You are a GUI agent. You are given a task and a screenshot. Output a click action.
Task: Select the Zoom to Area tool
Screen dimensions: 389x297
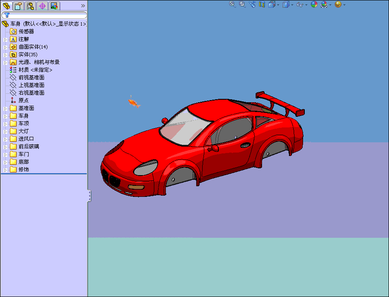coord(242,4)
